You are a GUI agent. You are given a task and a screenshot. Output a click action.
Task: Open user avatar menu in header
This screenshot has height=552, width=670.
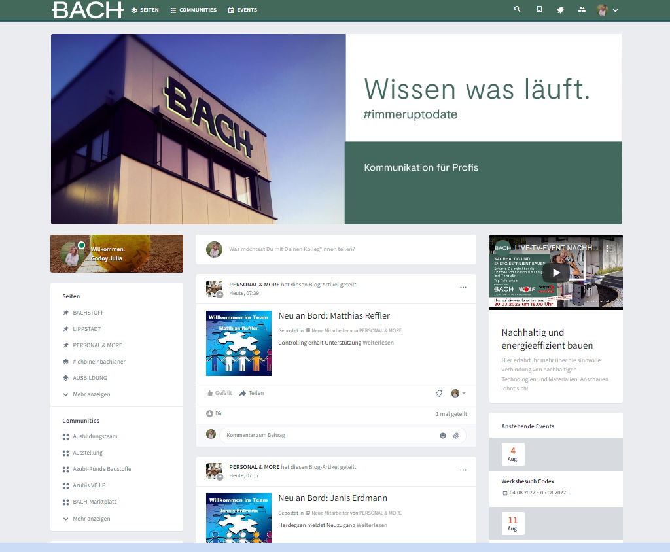(607, 10)
